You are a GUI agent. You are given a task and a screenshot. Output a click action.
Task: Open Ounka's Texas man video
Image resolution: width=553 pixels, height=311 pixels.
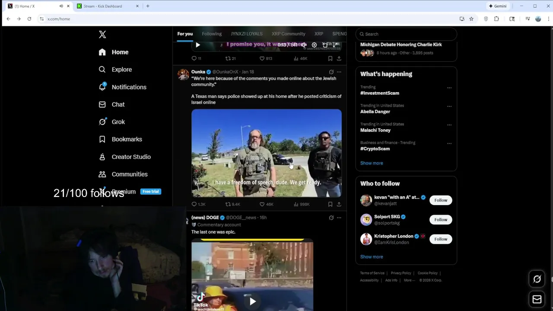pyautogui.click(x=267, y=153)
